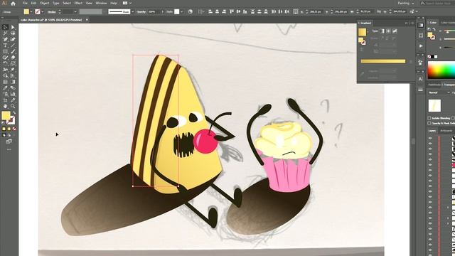This screenshot has width=455, height=256.
Task: Click the Stroke label link
Action: tap(52, 11)
